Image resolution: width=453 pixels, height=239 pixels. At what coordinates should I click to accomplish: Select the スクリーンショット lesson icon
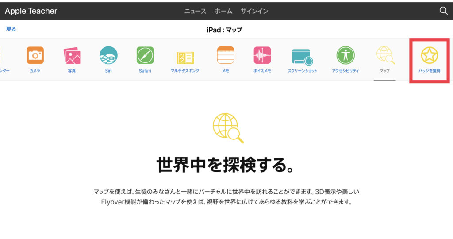(303, 57)
